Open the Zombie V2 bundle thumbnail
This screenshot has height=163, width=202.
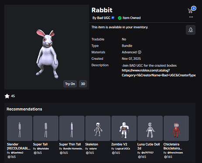[x=124, y=128]
